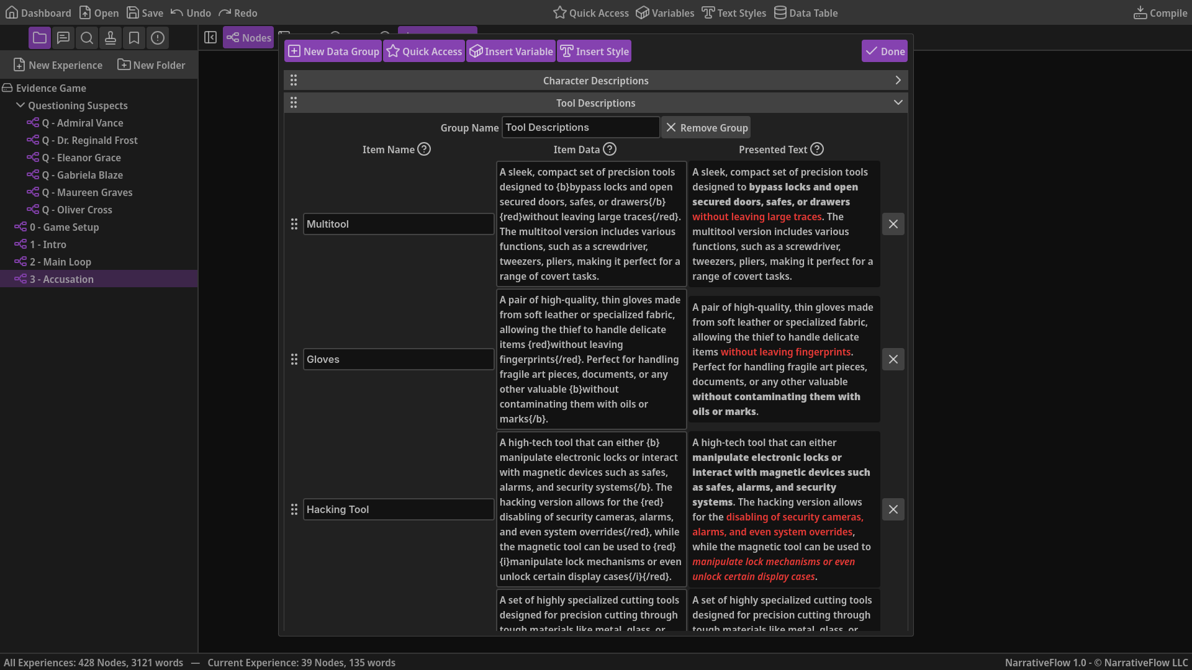Image resolution: width=1192 pixels, height=670 pixels.
Task: Delete the Gloves item row
Action: [x=893, y=359]
